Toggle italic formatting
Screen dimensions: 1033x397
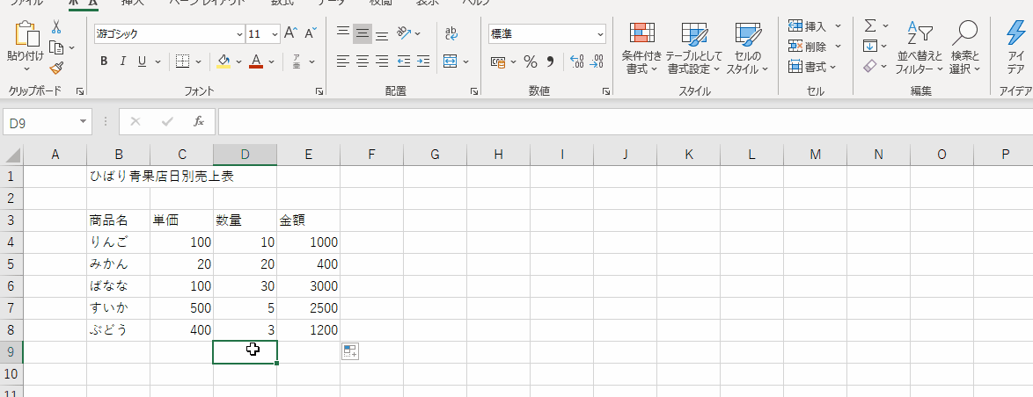[x=122, y=61]
